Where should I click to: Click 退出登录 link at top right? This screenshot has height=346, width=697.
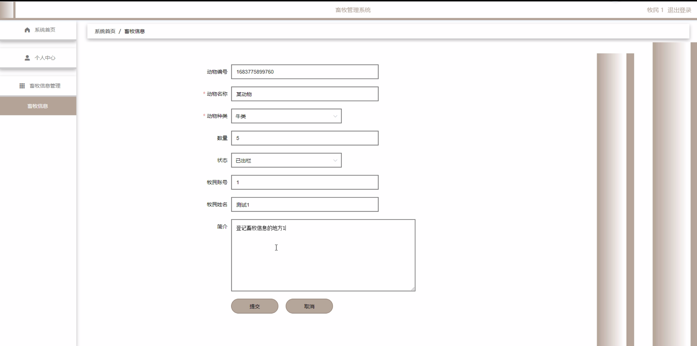tap(679, 10)
